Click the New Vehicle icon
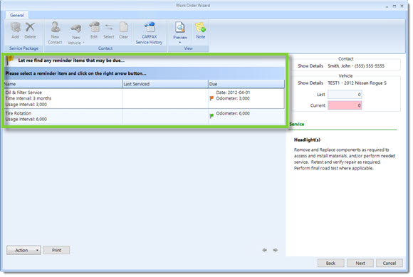413x277 pixels. click(76, 29)
